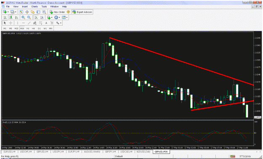
Task: Switch to the USDCAD,H4 chart tab
Action: tap(126, 151)
